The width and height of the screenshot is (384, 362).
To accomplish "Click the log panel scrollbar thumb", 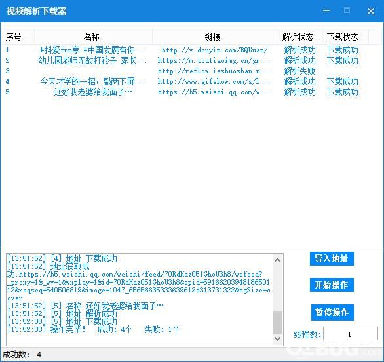I will coord(277,322).
